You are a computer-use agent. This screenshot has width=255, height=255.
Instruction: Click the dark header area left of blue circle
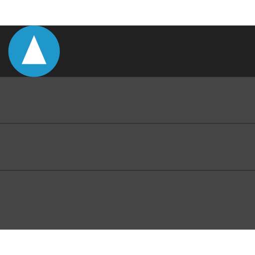point(4,51)
